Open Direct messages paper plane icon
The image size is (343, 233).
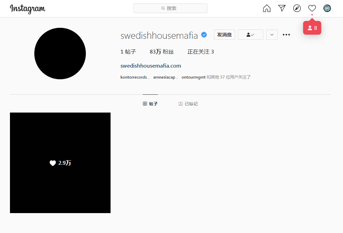click(x=282, y=8)
